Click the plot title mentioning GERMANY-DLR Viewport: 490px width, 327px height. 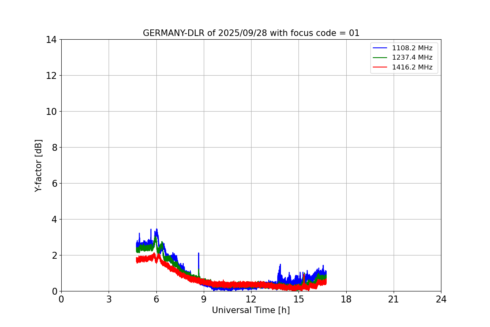[x=251, y=33]
